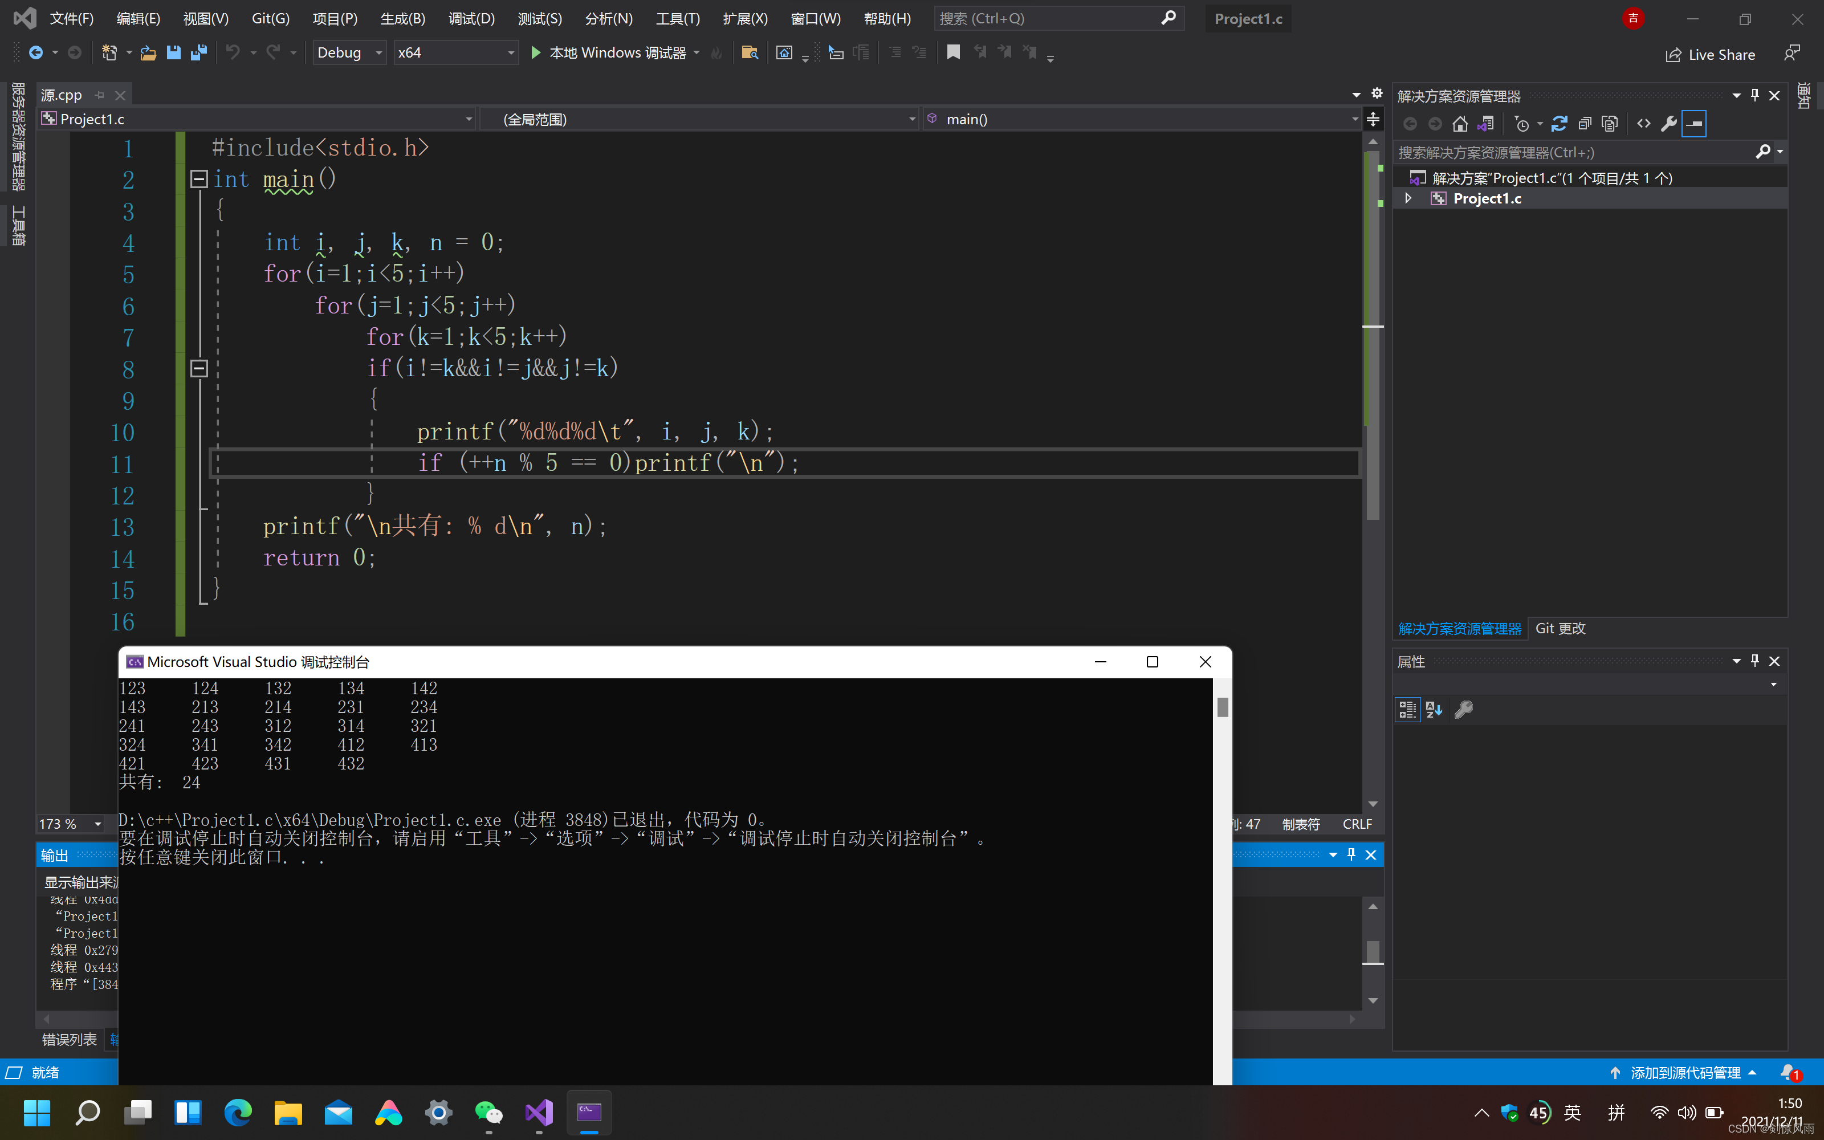Toggle categorized view in Properties panel

click(x=1407, y=710)
